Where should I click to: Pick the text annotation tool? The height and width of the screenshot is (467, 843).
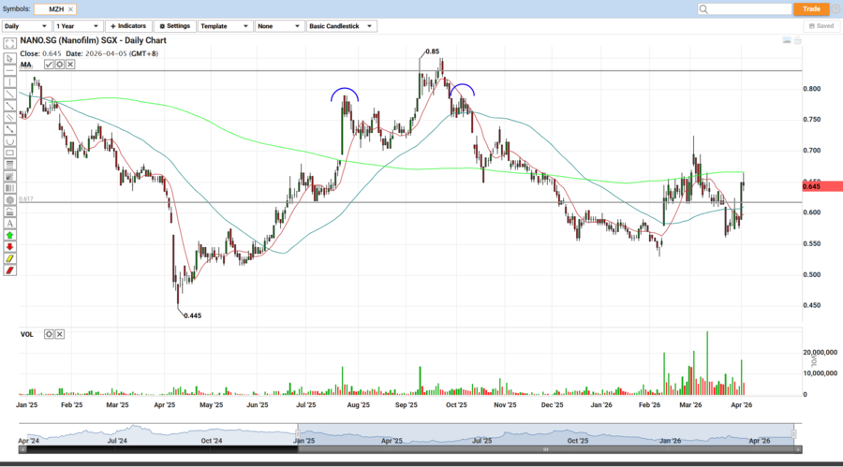tap(9, 224)
